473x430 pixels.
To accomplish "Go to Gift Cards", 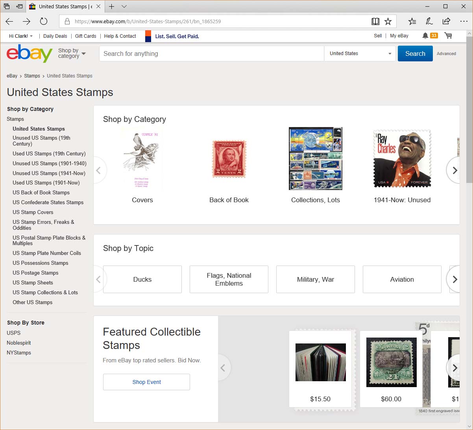I will coord(85,36).
